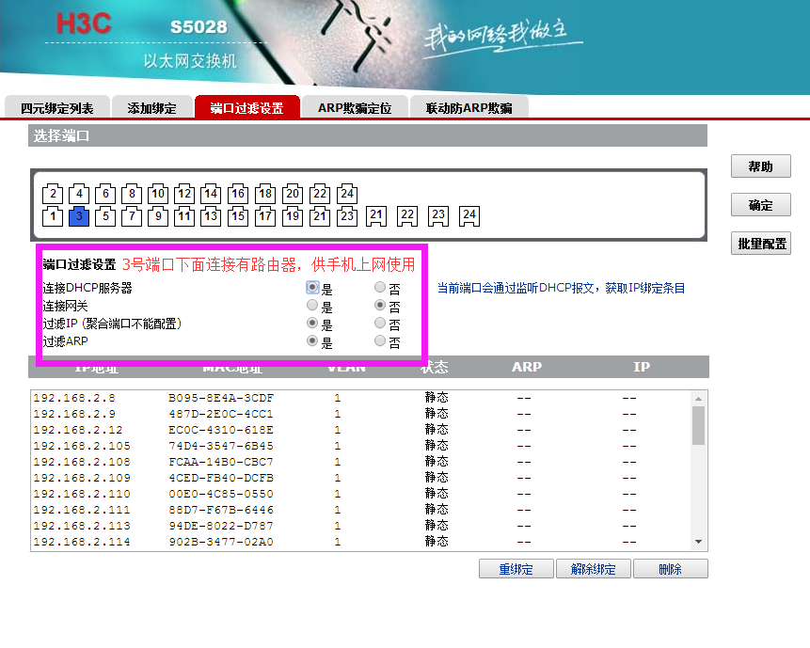Select port 2 icon
The height and width of the screenshot is (648, 810).
(53, 194)
